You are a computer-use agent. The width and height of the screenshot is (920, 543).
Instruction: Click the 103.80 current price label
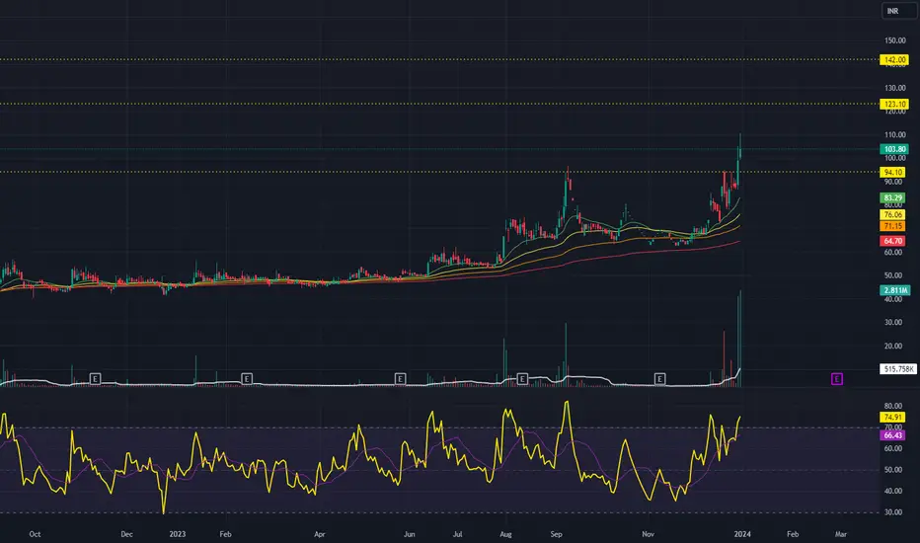894,149
